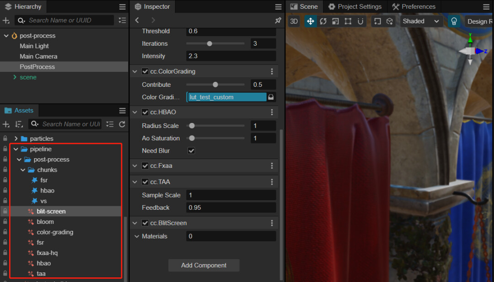Toggle scene lighting with the lightbulb icon
This screenshot has width=494, height=282.
coord(454,21)
